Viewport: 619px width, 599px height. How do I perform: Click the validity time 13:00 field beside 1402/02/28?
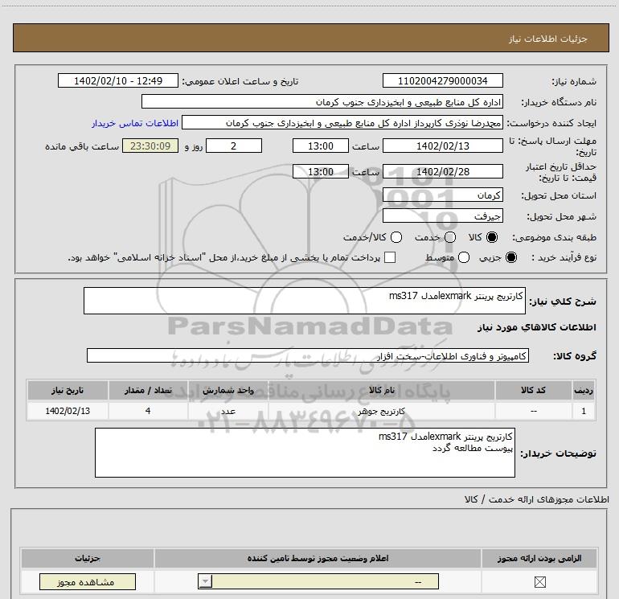point(321,172)
